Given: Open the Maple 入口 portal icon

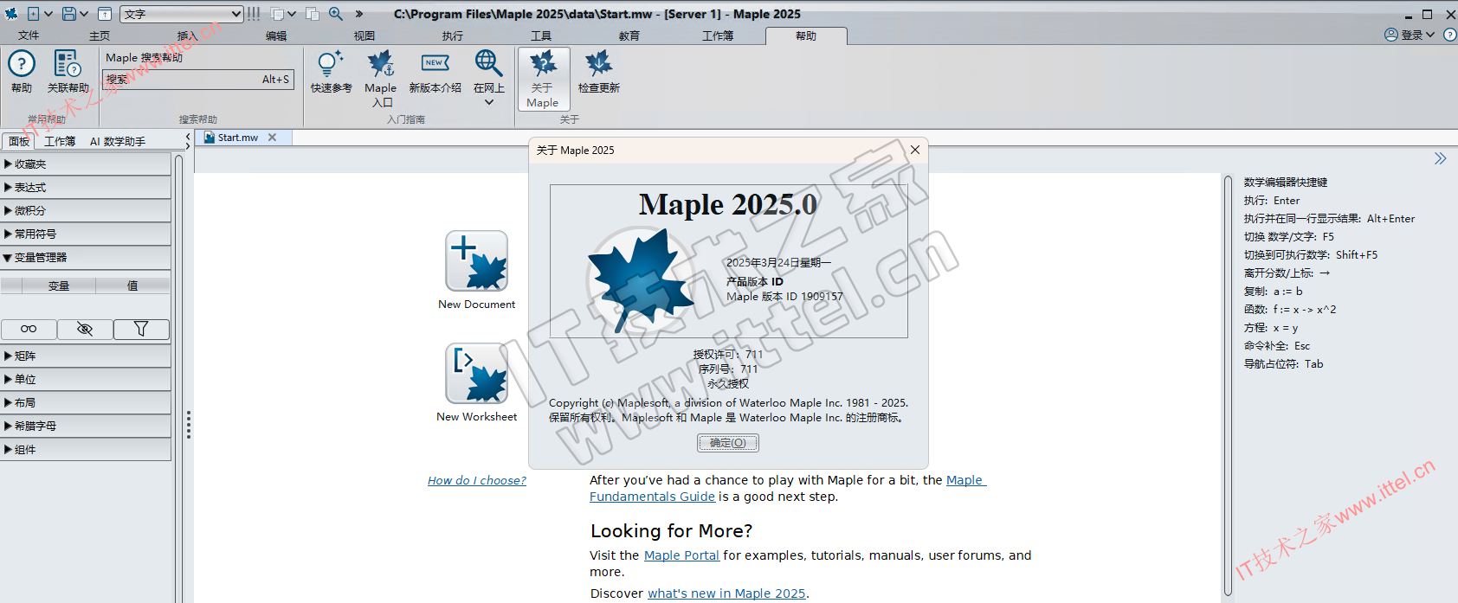Looking at the screenshot, I should (380, 63).
